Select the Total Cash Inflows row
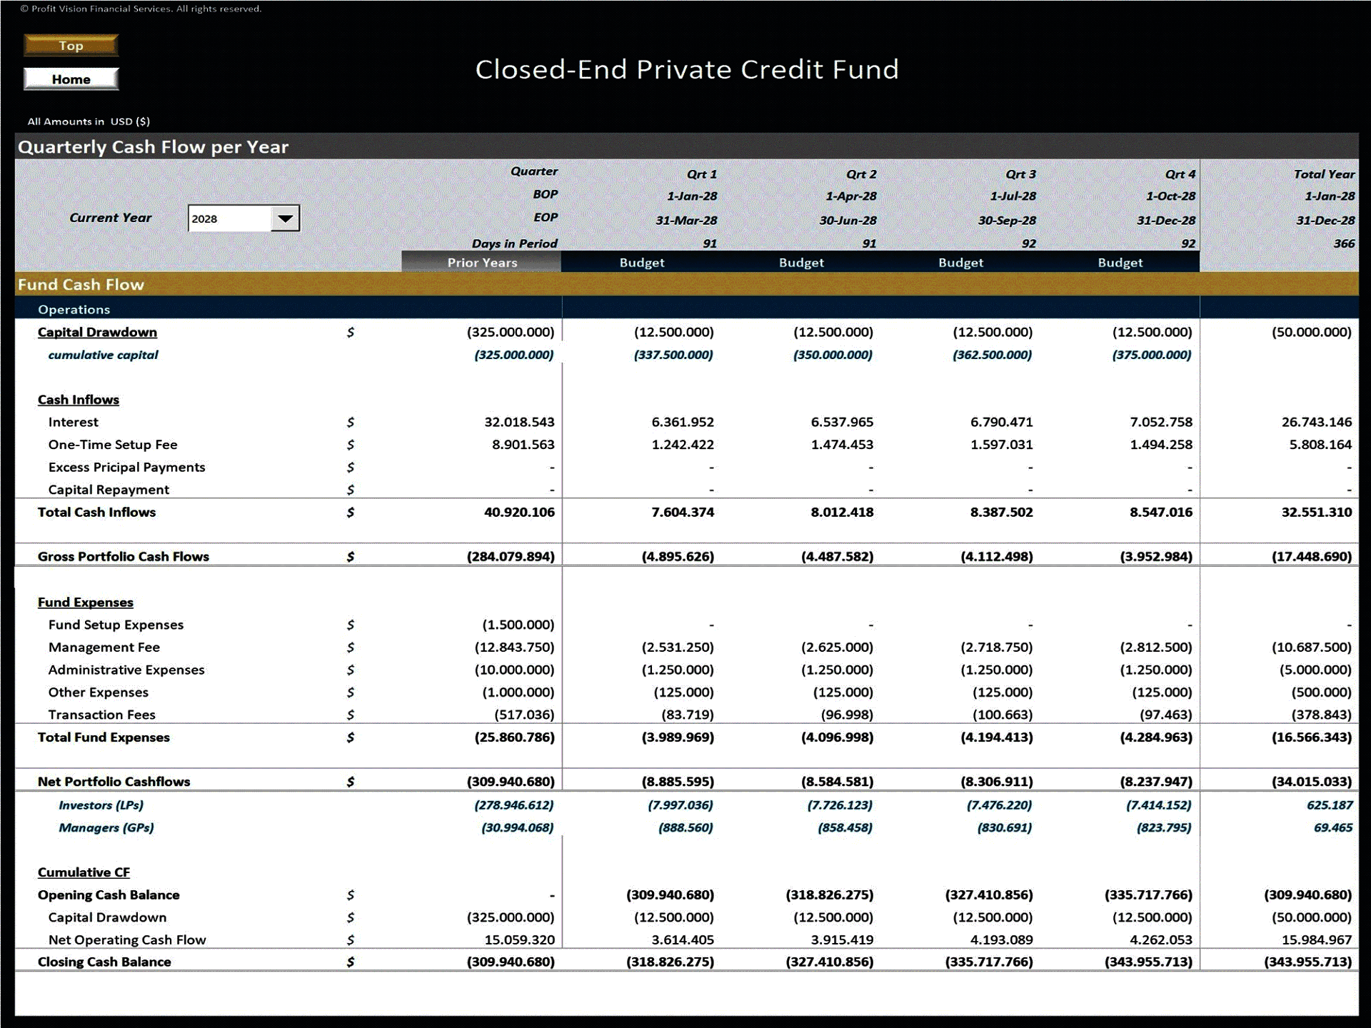Image resolution: width=1371 pixels, height=1028 pixels. point(96,512)
